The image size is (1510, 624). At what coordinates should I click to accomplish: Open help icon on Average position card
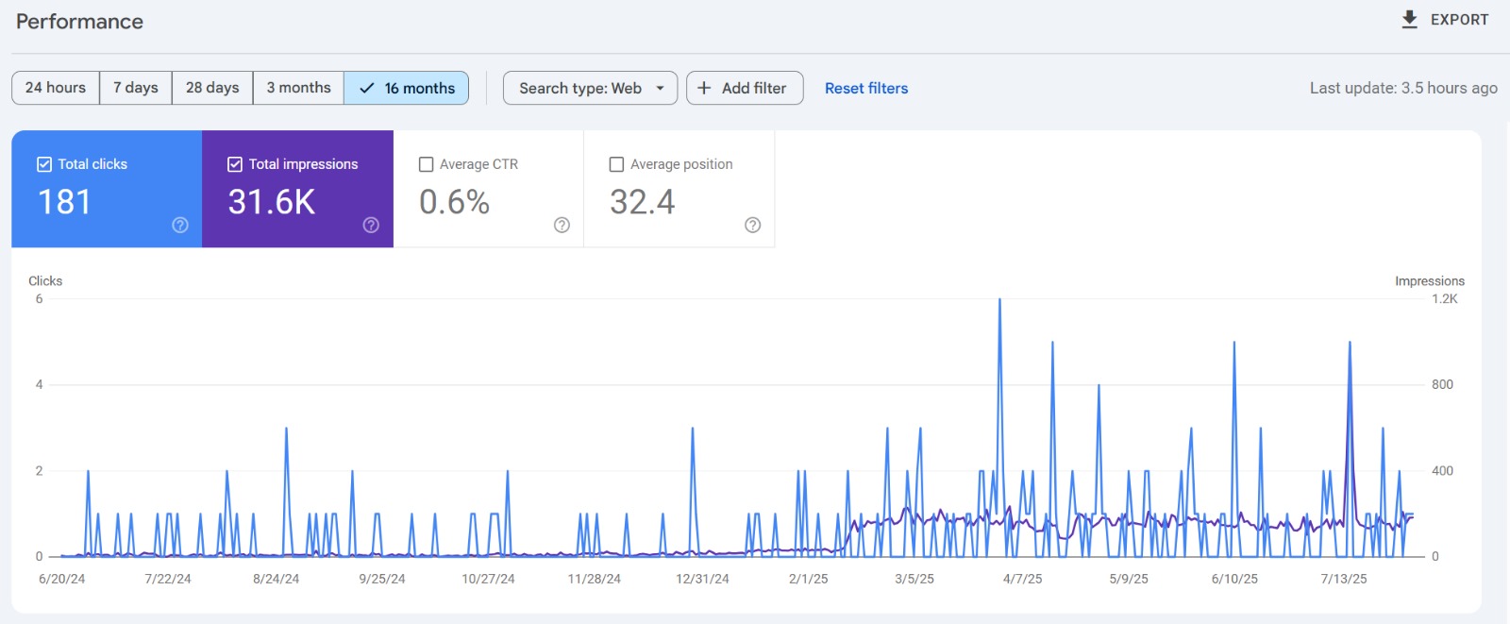click(x=752, y=225)
